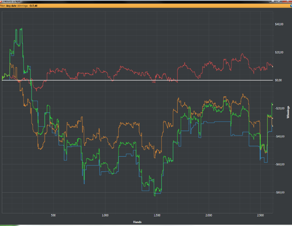
Task: Click the '2.000' hands axis label
Action: (x=208, y=215)
